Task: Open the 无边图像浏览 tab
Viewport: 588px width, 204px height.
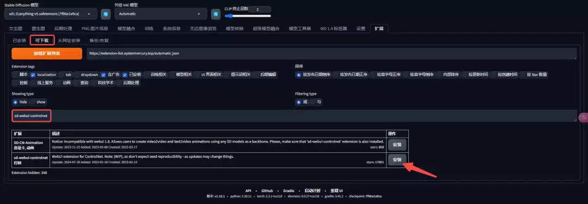Action: (x=203, y=28)
